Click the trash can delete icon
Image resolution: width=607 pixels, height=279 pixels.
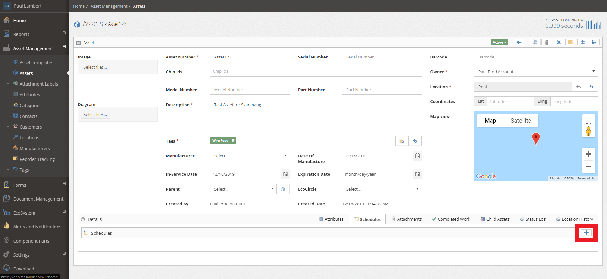point(547,42)
